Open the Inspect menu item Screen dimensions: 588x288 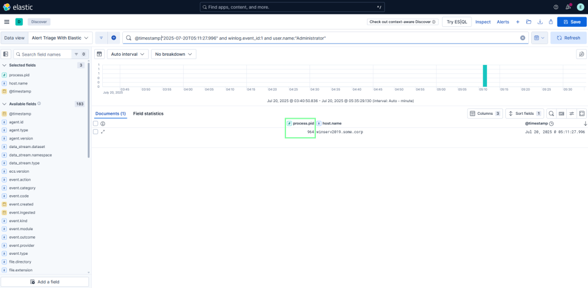point(483,22)
